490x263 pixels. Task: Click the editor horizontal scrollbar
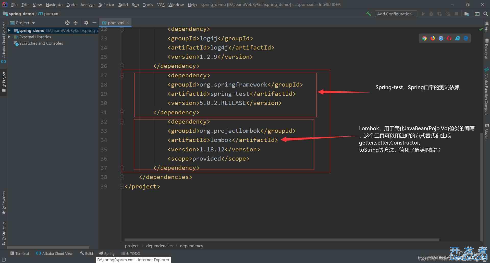(282, 240)
